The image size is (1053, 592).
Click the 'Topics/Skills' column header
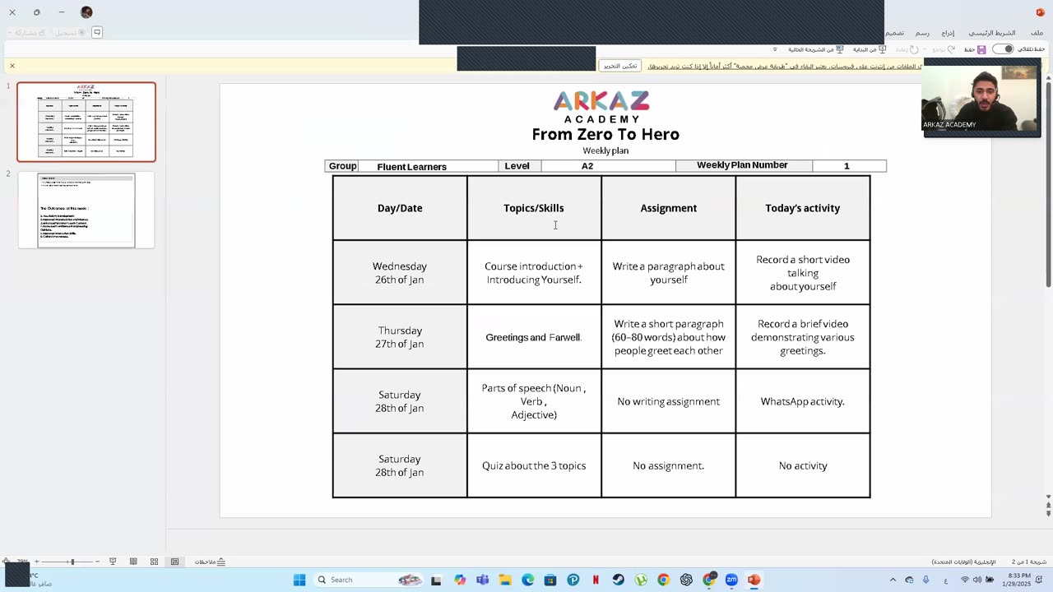(x=534, y=208)
